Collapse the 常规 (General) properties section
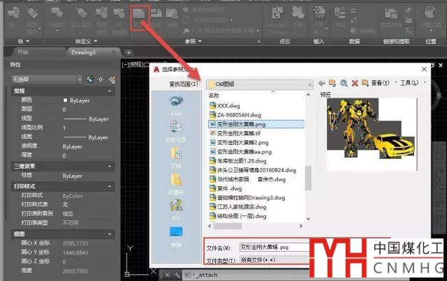447x281 pixels. click(110, 91)
